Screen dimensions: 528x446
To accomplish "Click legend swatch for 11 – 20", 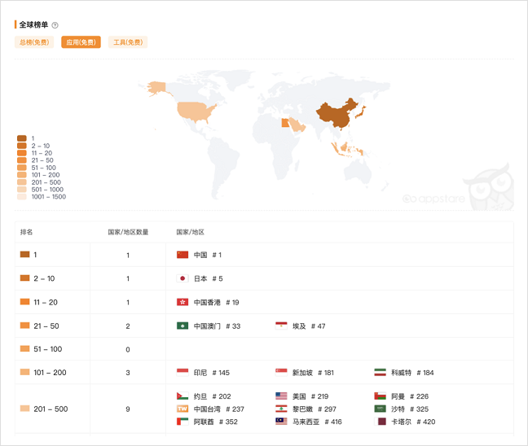I will 22,153.
